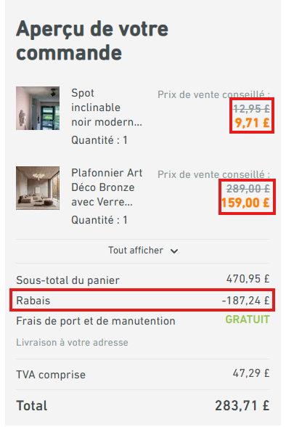Viewport: 286px width, 427px height.
Task: Click Frais de port et de manutention
Action: (96, 321)
